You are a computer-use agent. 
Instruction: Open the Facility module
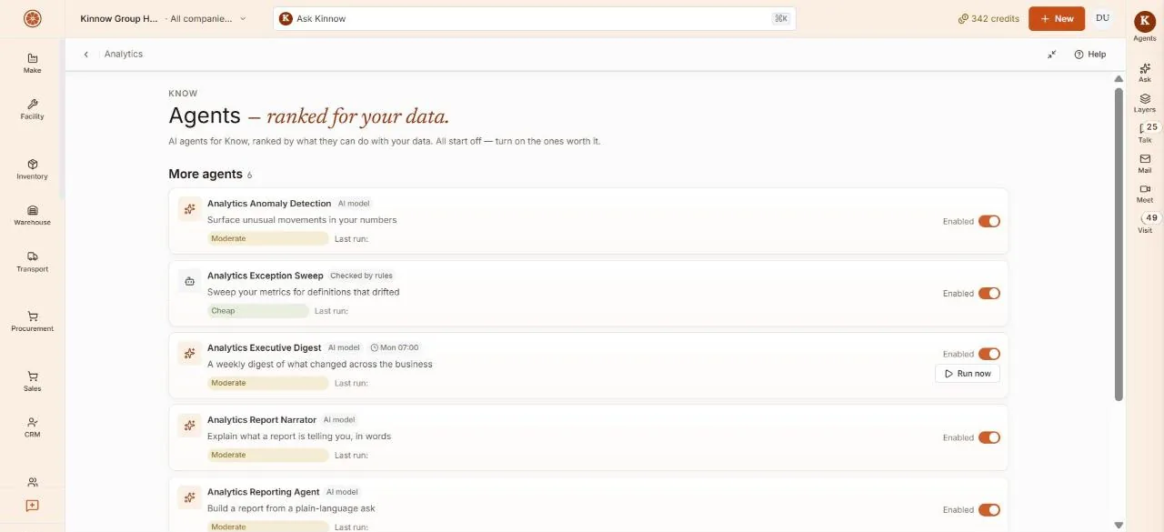(32, 109)
